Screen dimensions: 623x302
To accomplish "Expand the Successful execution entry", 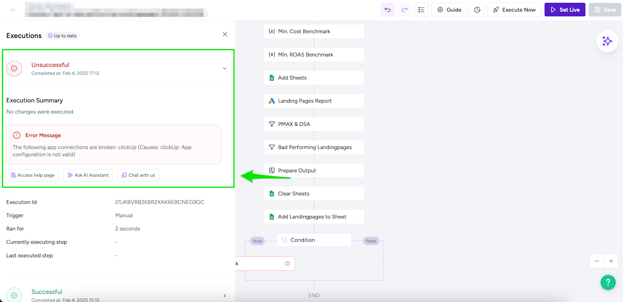I will [x=224, y=295].
